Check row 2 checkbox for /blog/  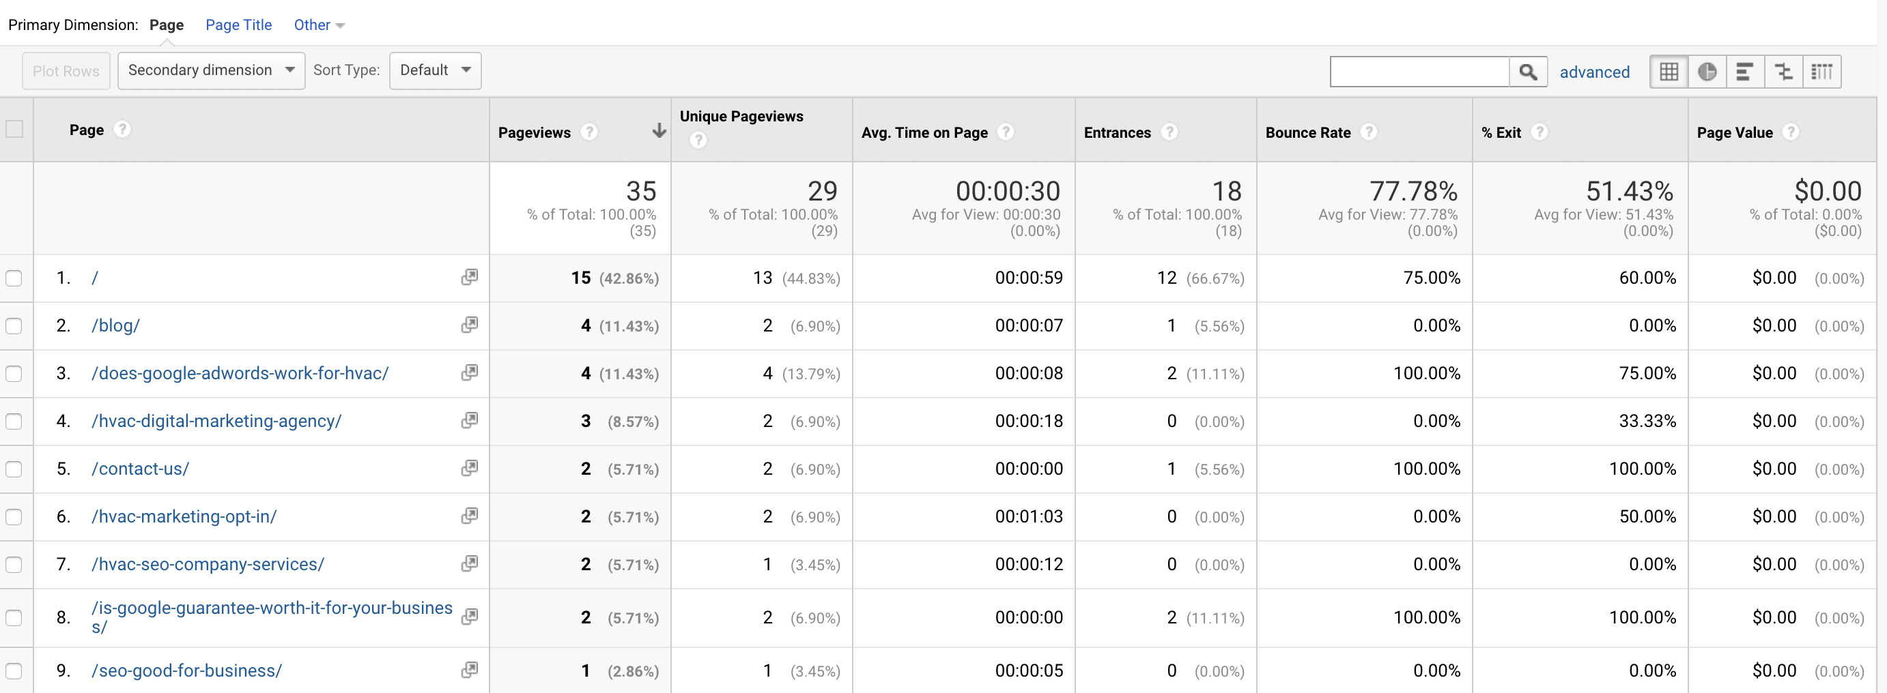(x=14, y=325)
